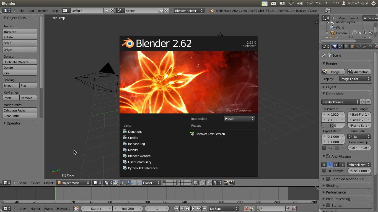This screenshot has width=378, height=212.
Task: Expand the Post Processing panel
Action: (x=338, y=199)
